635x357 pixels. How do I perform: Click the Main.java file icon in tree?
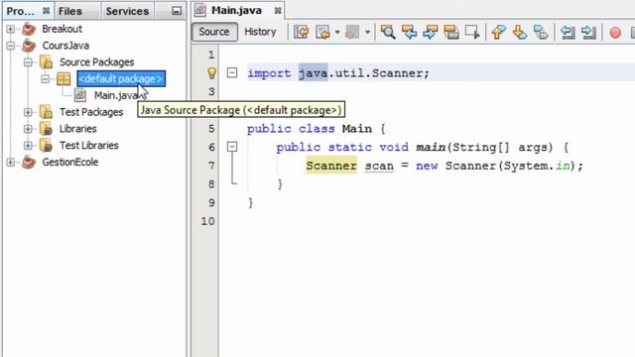click(x=80, y=95)
